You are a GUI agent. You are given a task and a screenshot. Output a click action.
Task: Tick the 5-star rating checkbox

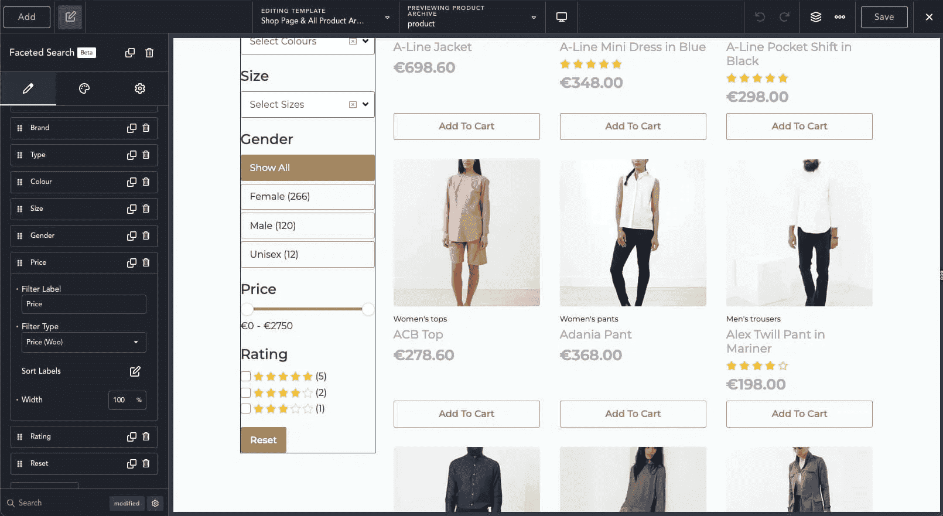tap(246, 376)
